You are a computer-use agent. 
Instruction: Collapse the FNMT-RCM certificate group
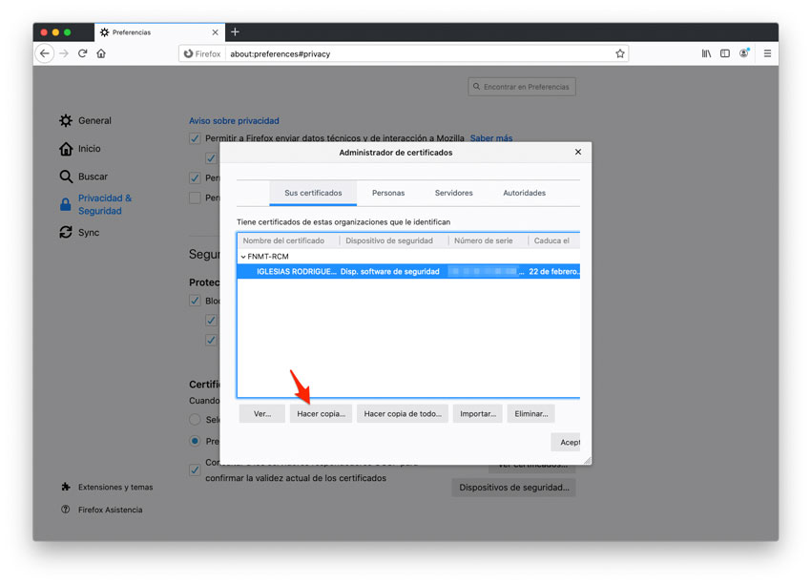click(243, 257)
